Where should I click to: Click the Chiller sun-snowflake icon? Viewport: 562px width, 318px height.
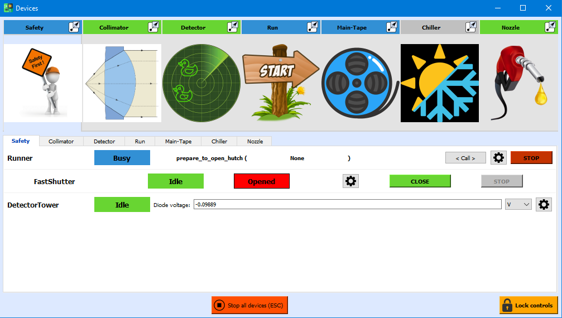(439, 83)
